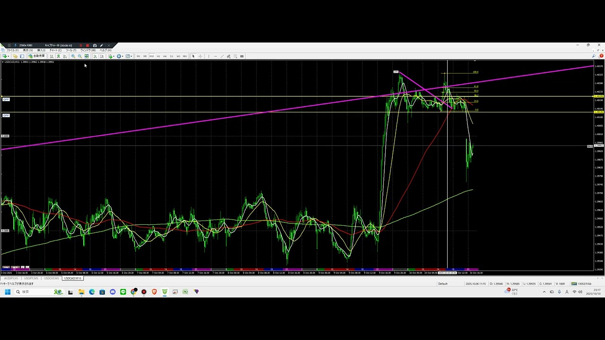Click the zoom out magnifier icon
The height and width of the screenshot is (340, 605).
[79, 56]
